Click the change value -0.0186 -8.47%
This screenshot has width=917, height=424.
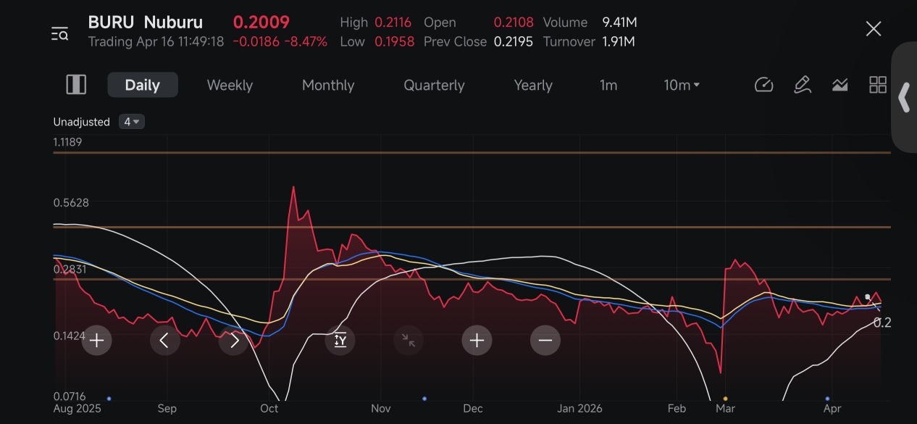280,41
